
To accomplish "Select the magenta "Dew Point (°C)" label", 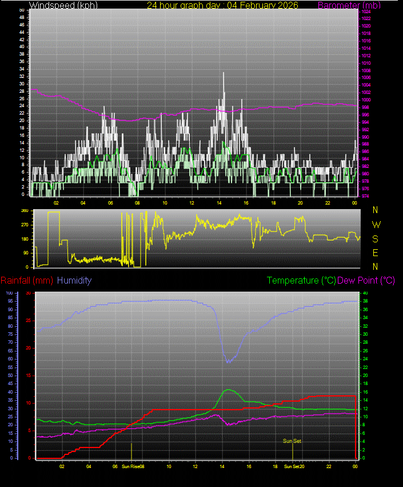I will 366,281.
